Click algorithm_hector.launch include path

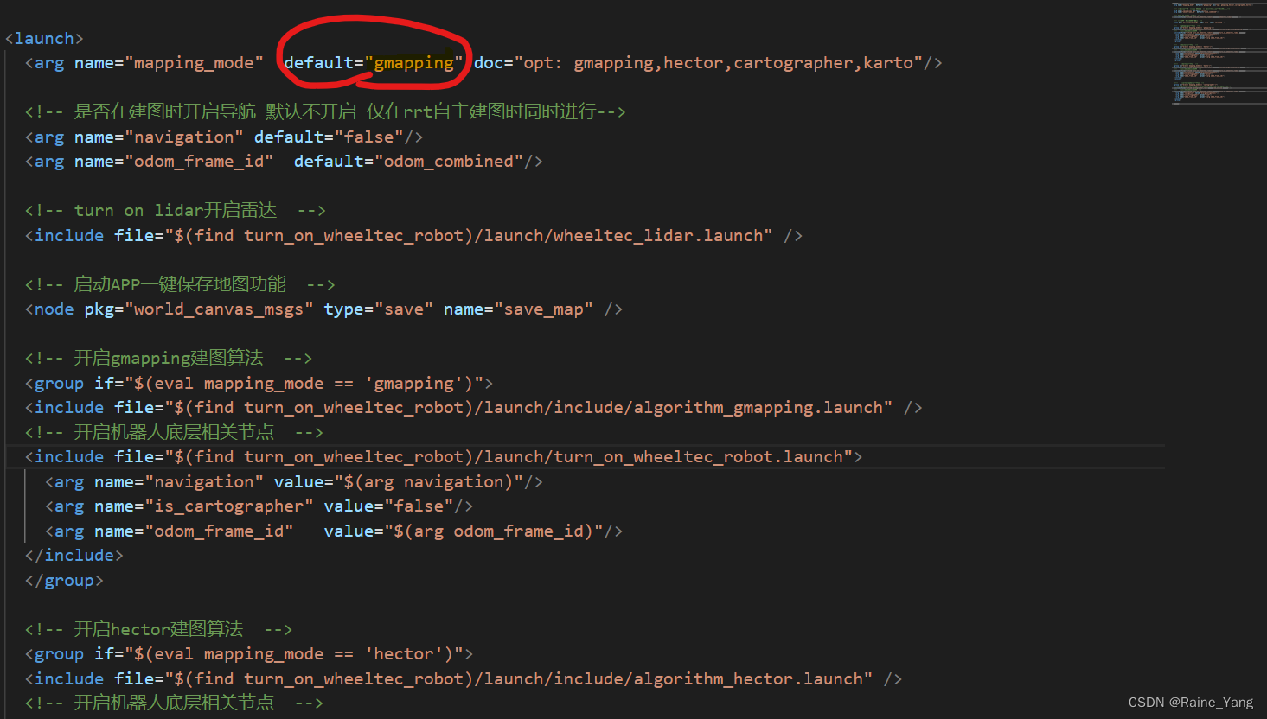coord(518,679)
